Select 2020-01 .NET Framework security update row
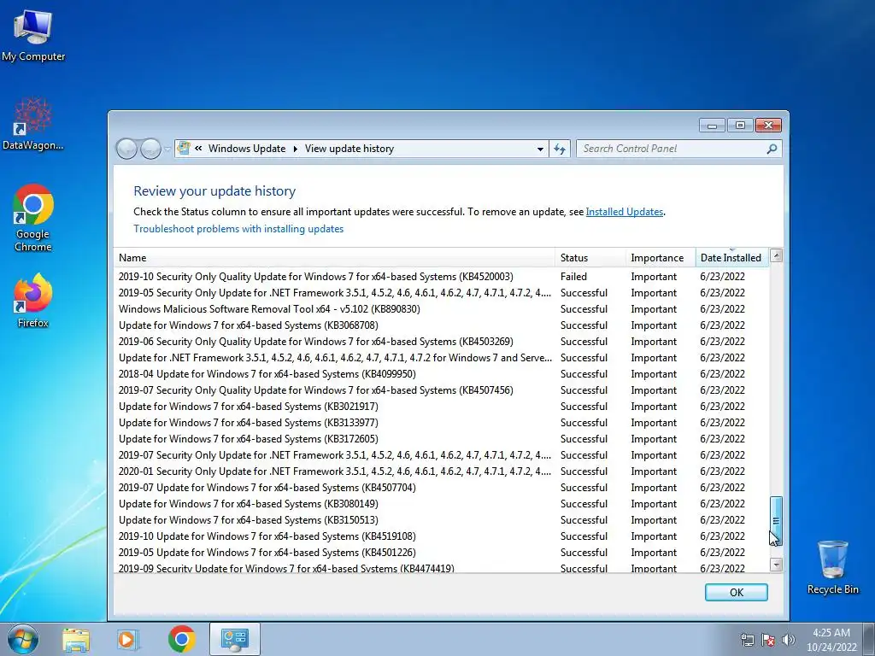Screen dimensions: 875x656 tap(441, 471)
